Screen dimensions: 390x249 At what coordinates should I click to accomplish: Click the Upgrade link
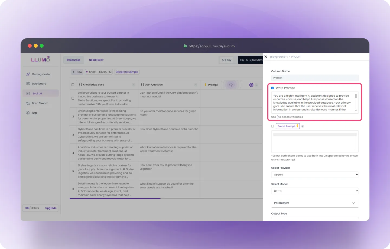pos(51,208)
